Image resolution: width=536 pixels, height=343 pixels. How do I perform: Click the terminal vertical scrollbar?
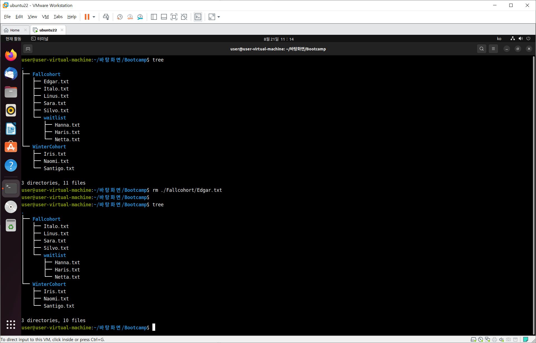pos(533,195)
